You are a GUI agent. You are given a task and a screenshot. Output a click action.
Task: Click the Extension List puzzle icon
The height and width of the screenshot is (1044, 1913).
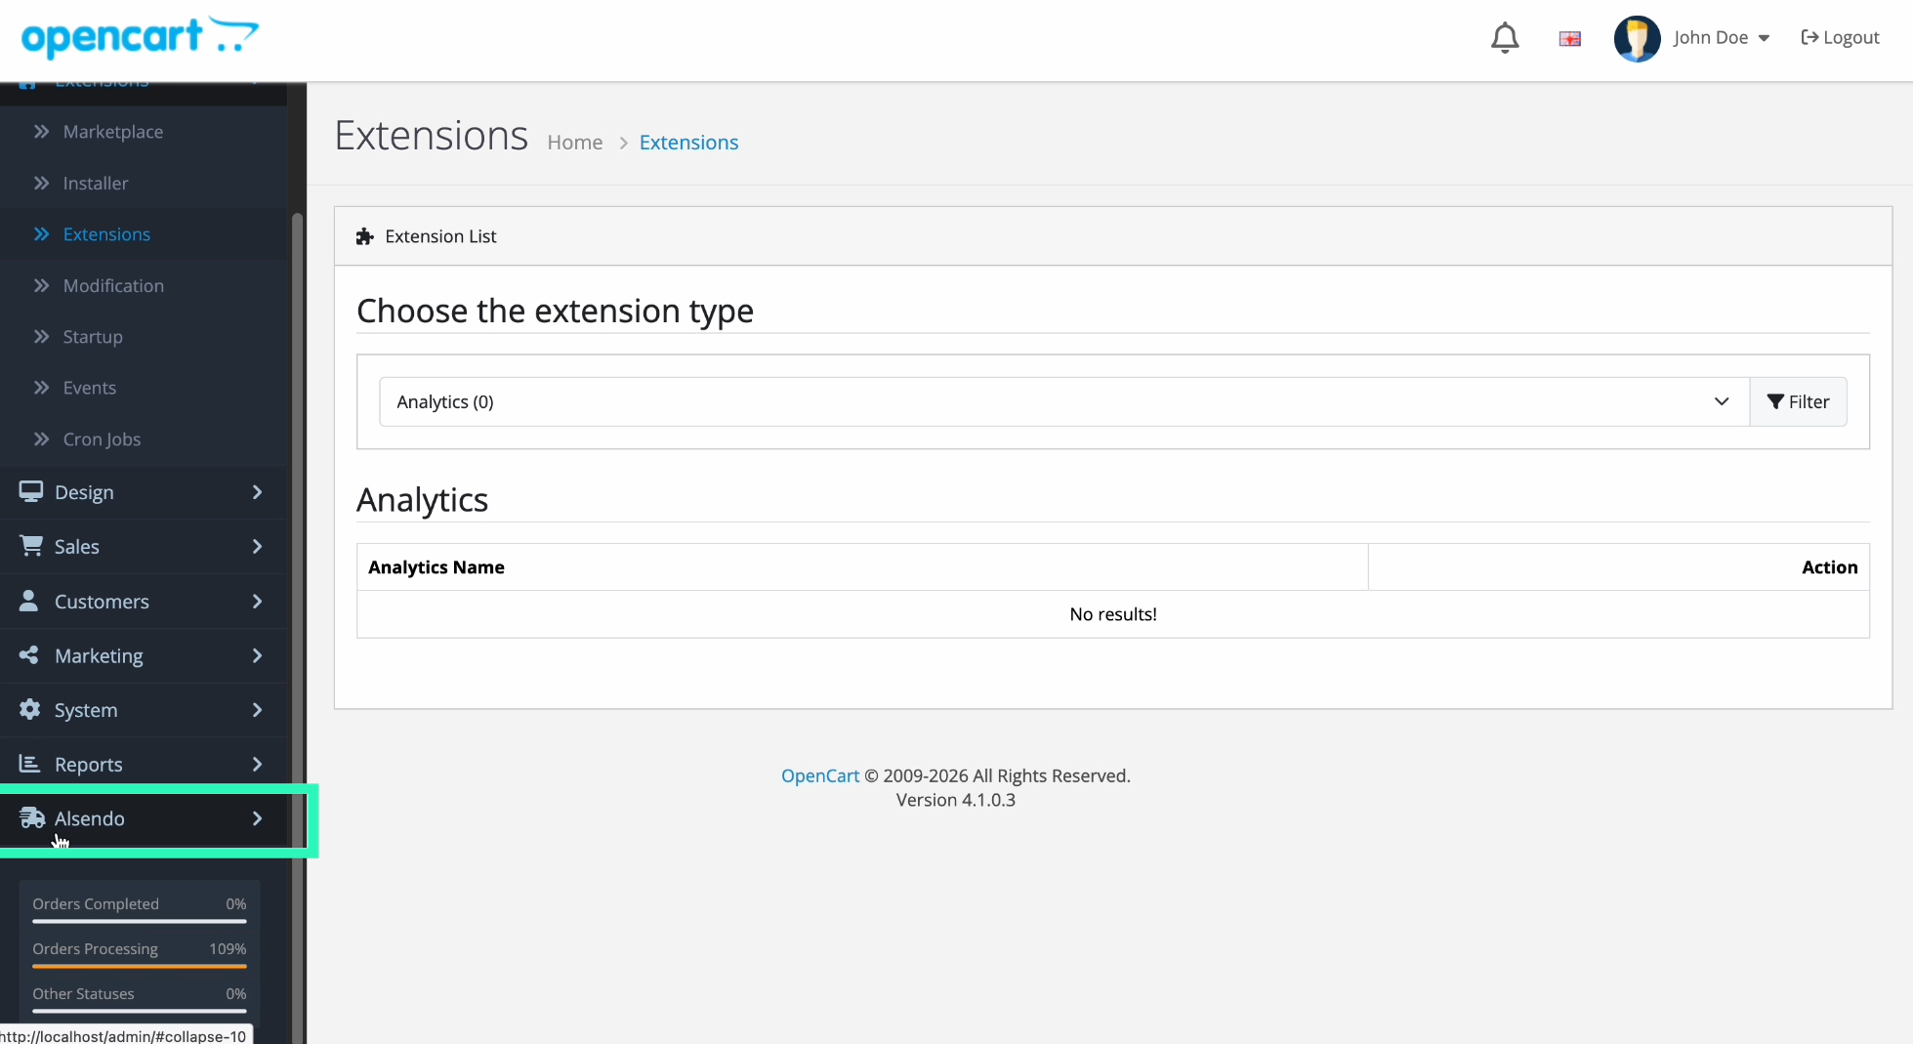tap(364, 236)
